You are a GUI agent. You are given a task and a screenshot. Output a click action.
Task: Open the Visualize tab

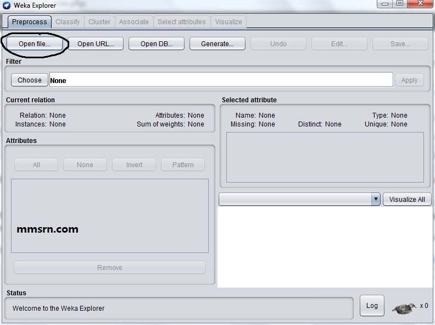click(x=228, y=22)
